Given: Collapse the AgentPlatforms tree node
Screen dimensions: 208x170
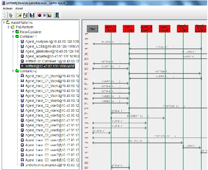Looking at the screenshot, I should point(4,22).
